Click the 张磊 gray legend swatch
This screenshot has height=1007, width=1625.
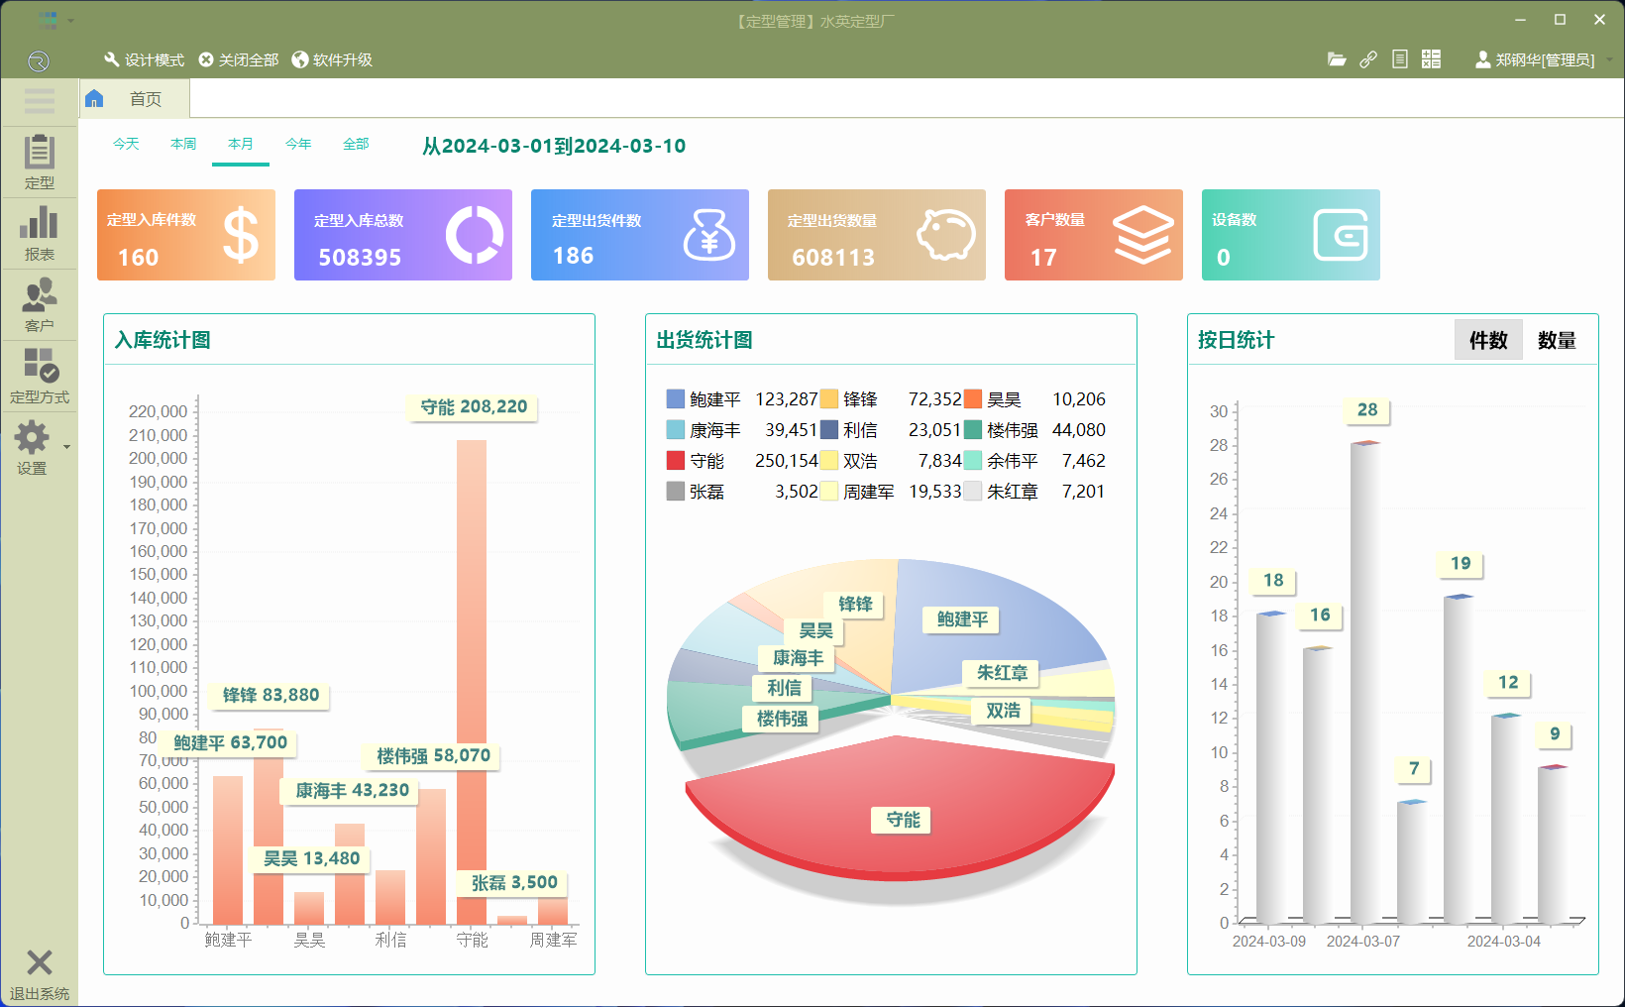(x=676, y=491)
